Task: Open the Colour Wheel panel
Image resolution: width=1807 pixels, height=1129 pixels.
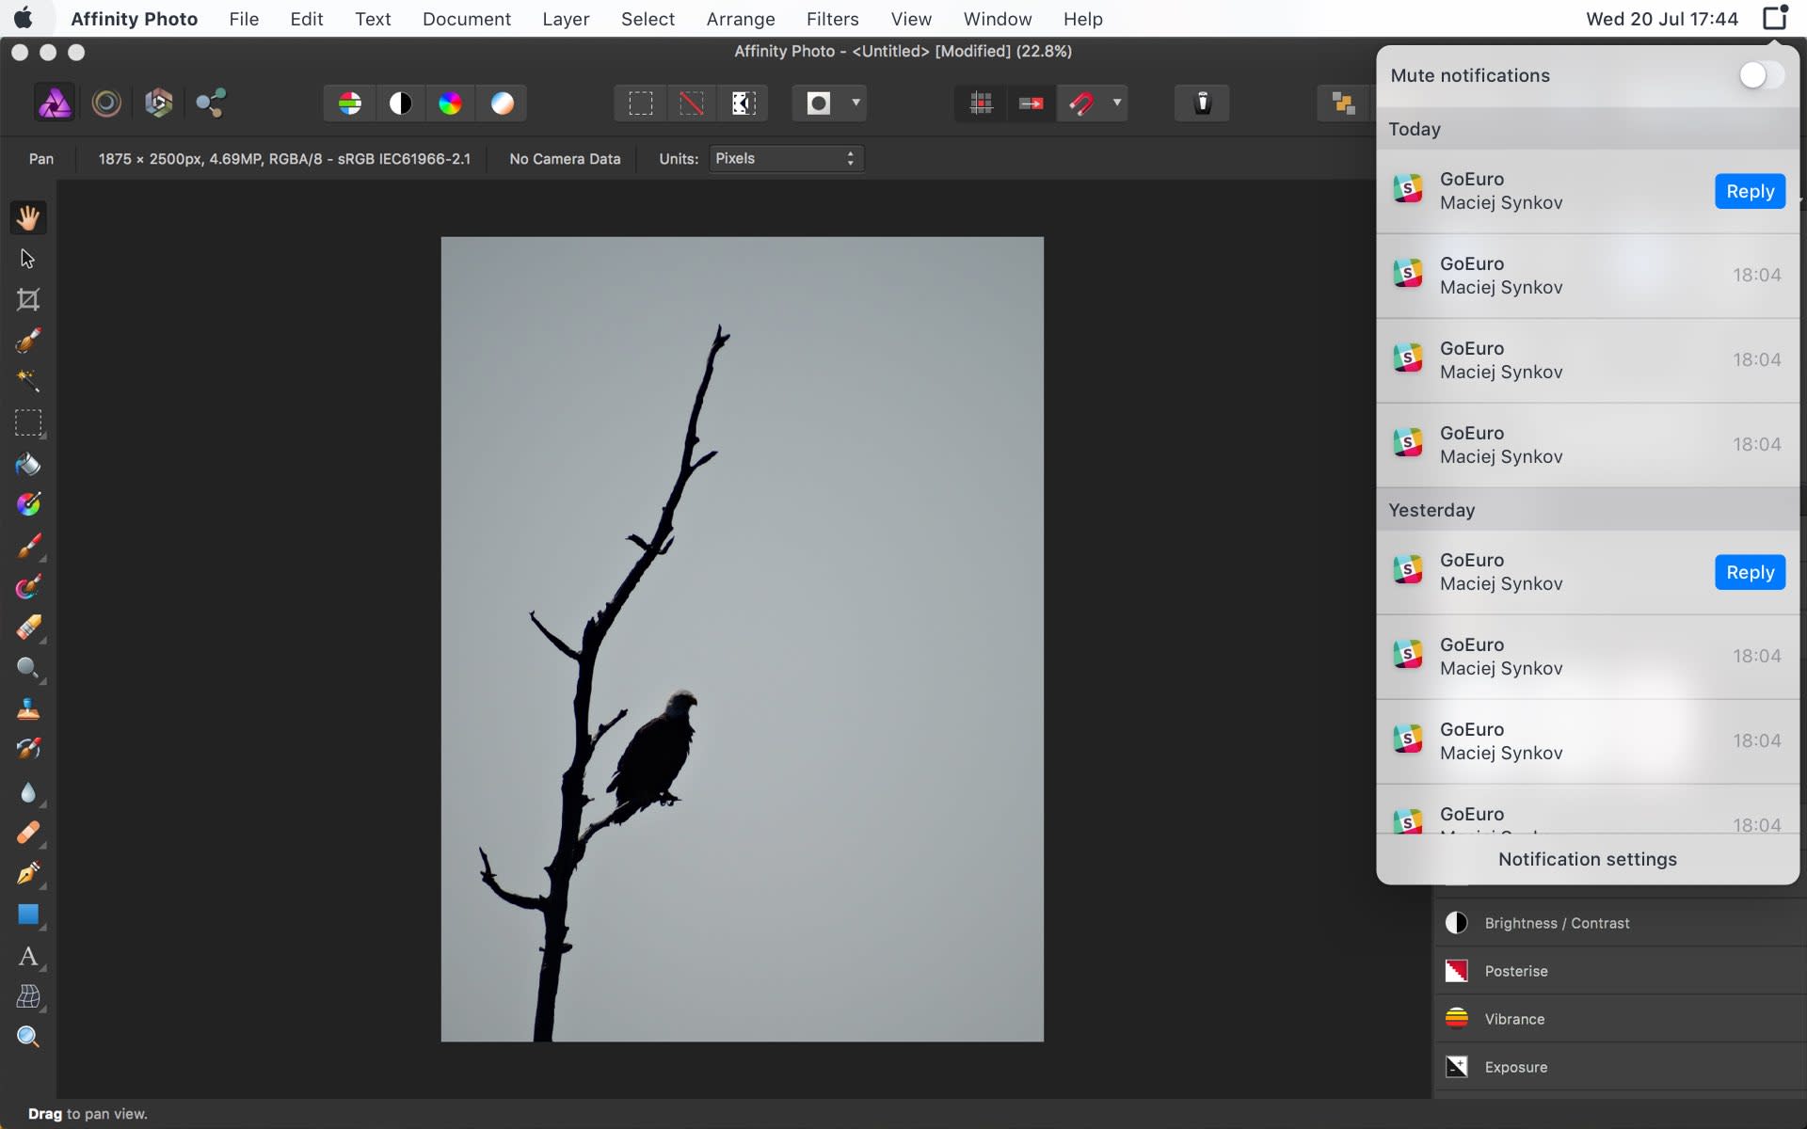Action: pos(450,102)
